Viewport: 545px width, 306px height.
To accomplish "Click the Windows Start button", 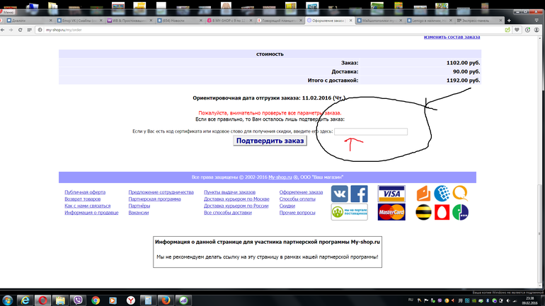I will coord(8,300).
